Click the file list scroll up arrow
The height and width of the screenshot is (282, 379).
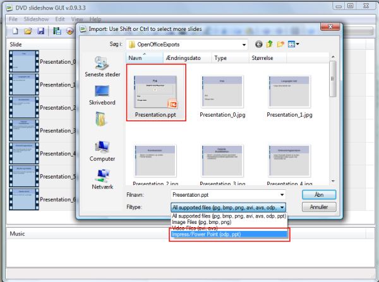333,57
